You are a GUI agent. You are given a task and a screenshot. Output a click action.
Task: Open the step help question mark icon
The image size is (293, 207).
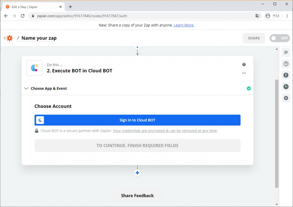pos(244,64)
